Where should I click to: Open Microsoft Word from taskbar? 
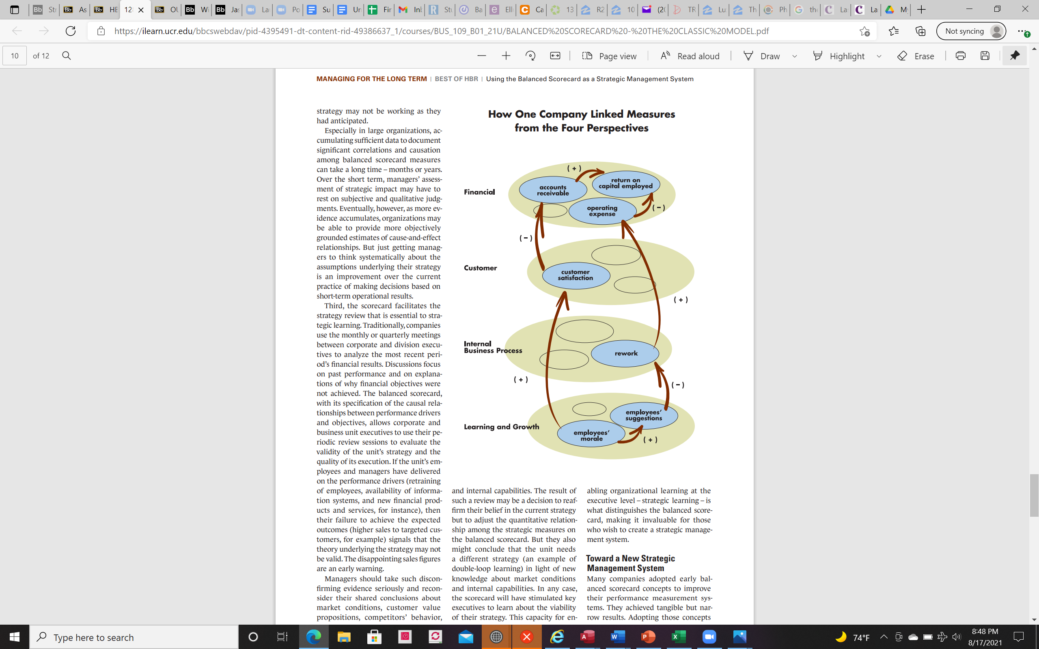(618, 637)
